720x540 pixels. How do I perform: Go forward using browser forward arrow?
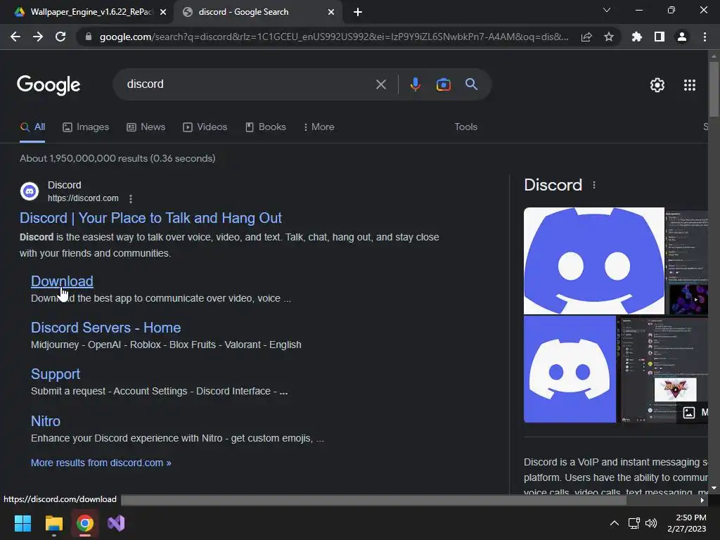click(38, 37)
